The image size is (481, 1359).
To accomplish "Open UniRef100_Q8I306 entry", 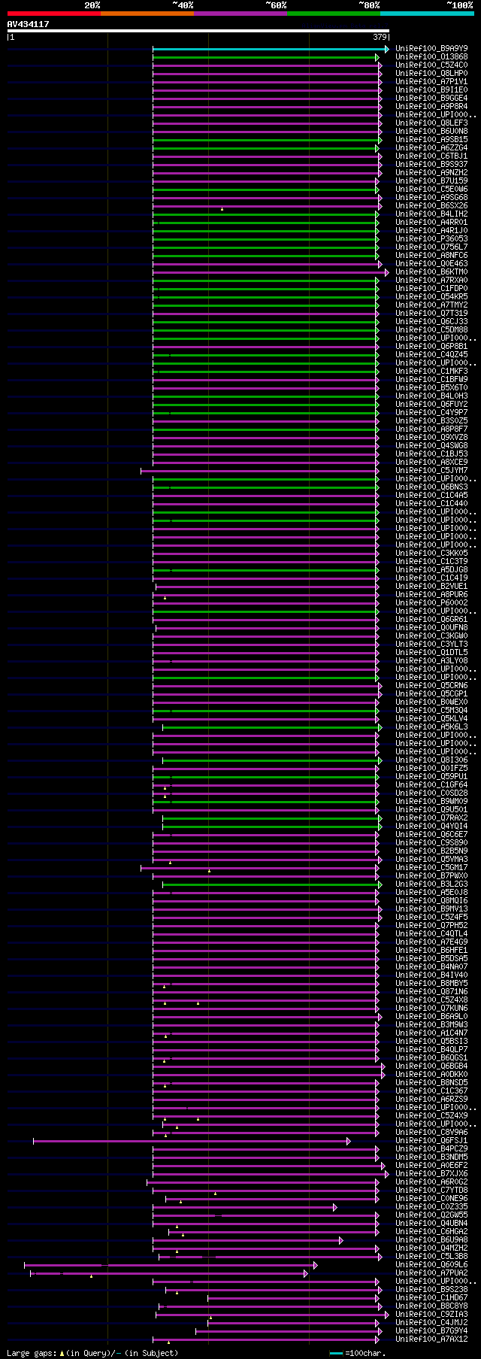I will tap(432, 760).
